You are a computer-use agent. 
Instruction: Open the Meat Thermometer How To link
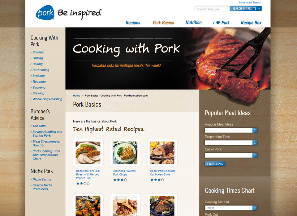47,143
